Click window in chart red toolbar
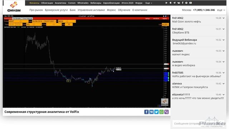229x129 pixels. click(156, 19)
